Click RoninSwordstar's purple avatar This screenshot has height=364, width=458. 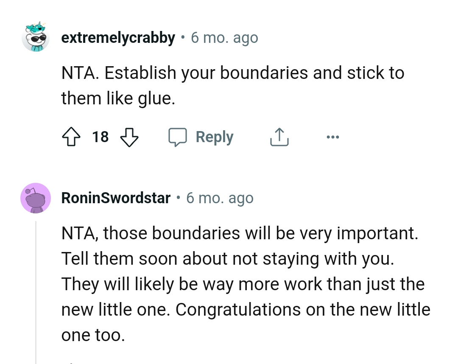(x=36, y=198)
